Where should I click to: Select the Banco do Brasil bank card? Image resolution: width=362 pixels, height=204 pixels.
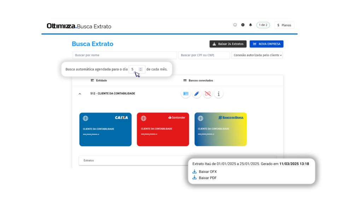[221, 129]
